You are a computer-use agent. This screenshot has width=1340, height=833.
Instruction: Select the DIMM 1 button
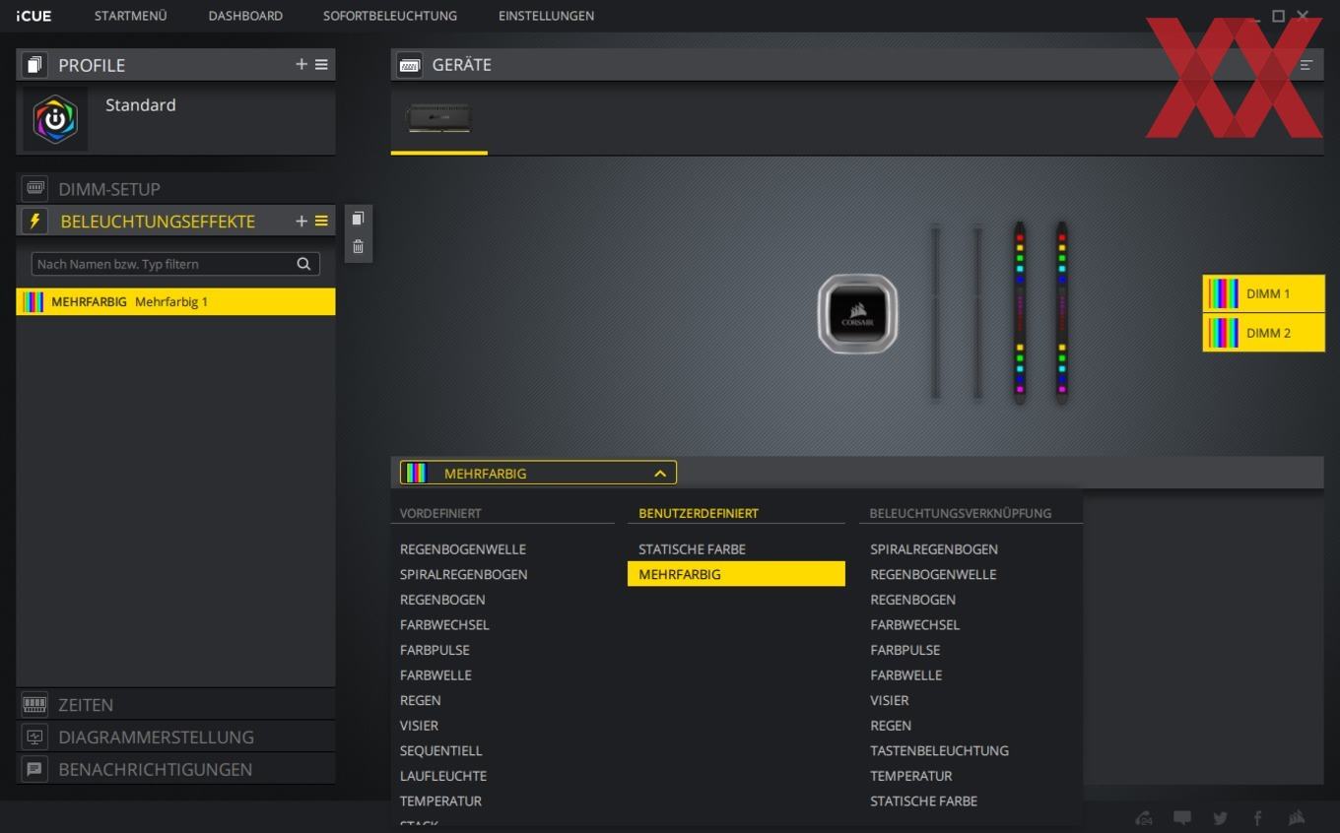click(1263, 293)
